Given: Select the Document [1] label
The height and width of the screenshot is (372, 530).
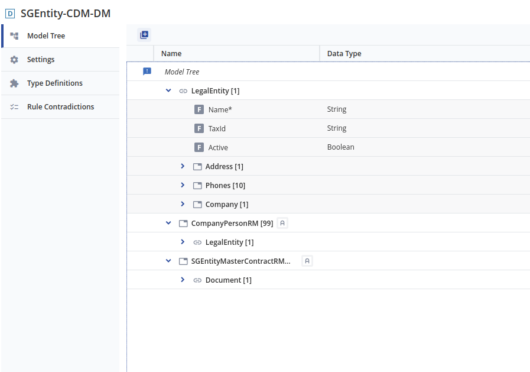Looking at the screenshot, I should 229,280.
